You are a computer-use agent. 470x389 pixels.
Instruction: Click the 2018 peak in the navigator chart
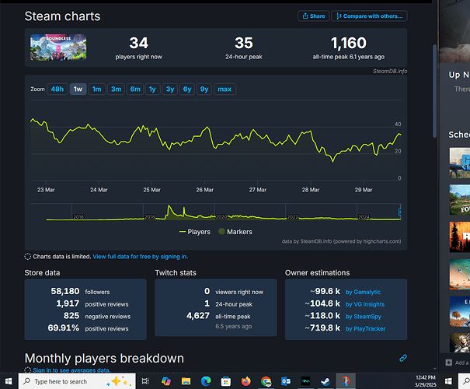pos(169,206)
